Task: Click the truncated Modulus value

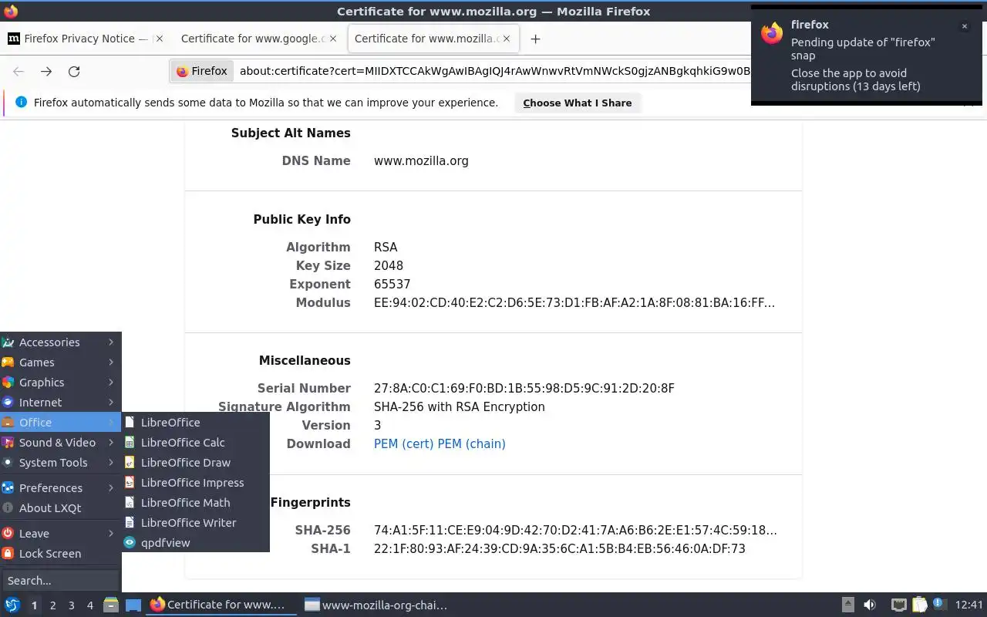Action: click(x=574, y=303)
